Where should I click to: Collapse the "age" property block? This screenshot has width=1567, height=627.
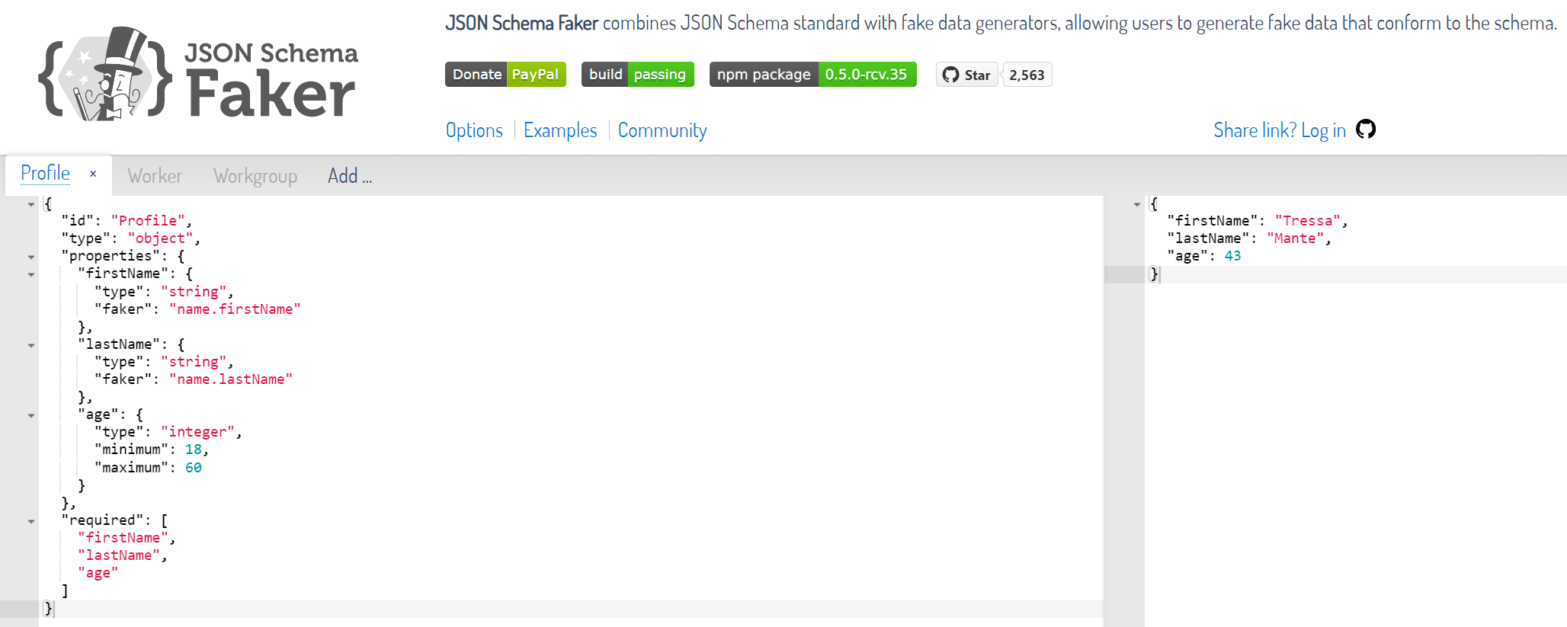(x=31, y=415)
